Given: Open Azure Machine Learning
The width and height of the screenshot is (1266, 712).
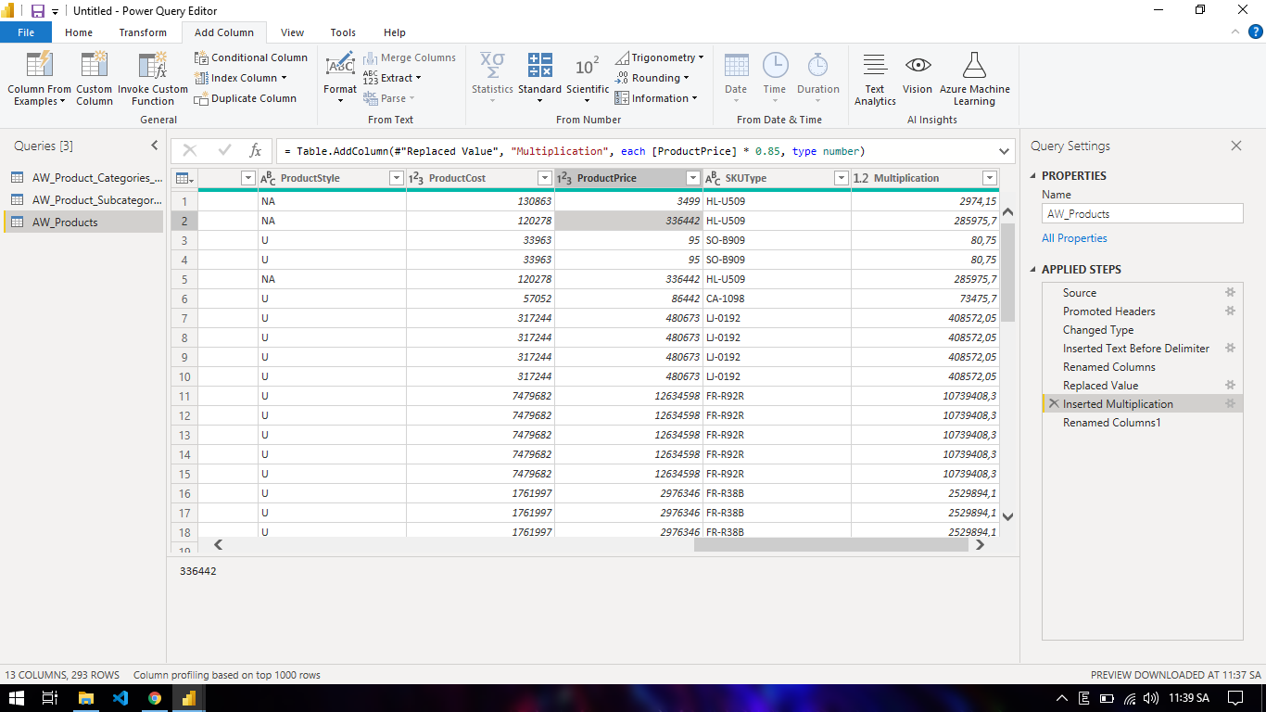Looking at the screenshot, I should [975, 79].
